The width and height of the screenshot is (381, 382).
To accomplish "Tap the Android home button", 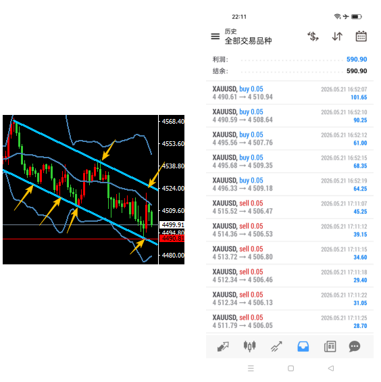I will (290, 368).
